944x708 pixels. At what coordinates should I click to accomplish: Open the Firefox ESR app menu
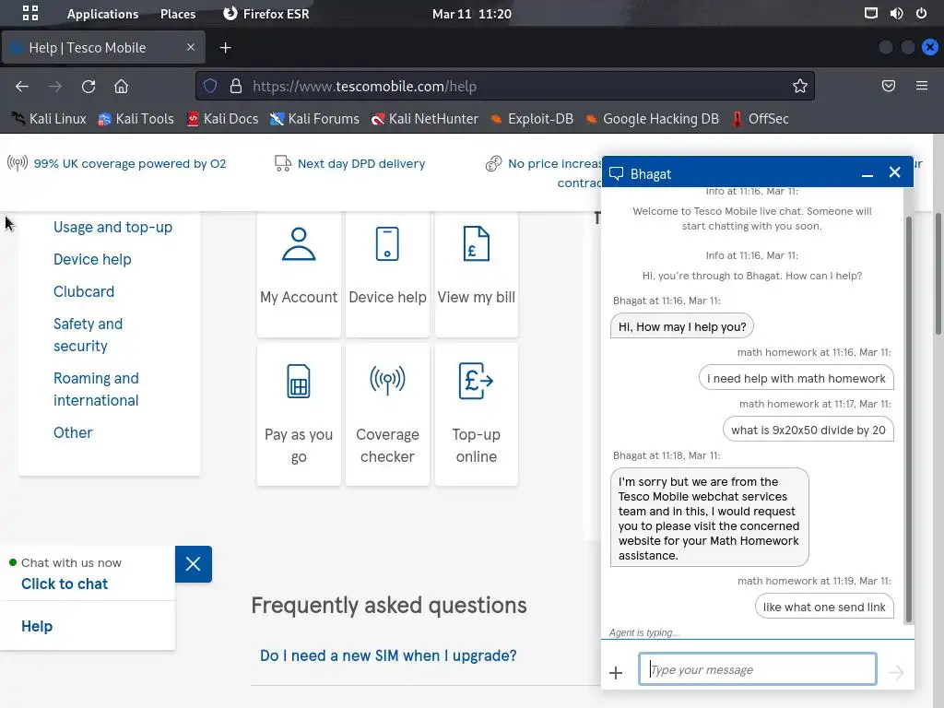266,14
